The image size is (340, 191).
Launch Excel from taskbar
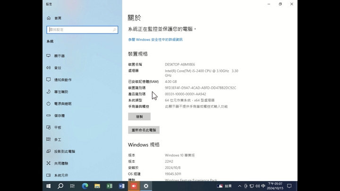tap(109, 186)
